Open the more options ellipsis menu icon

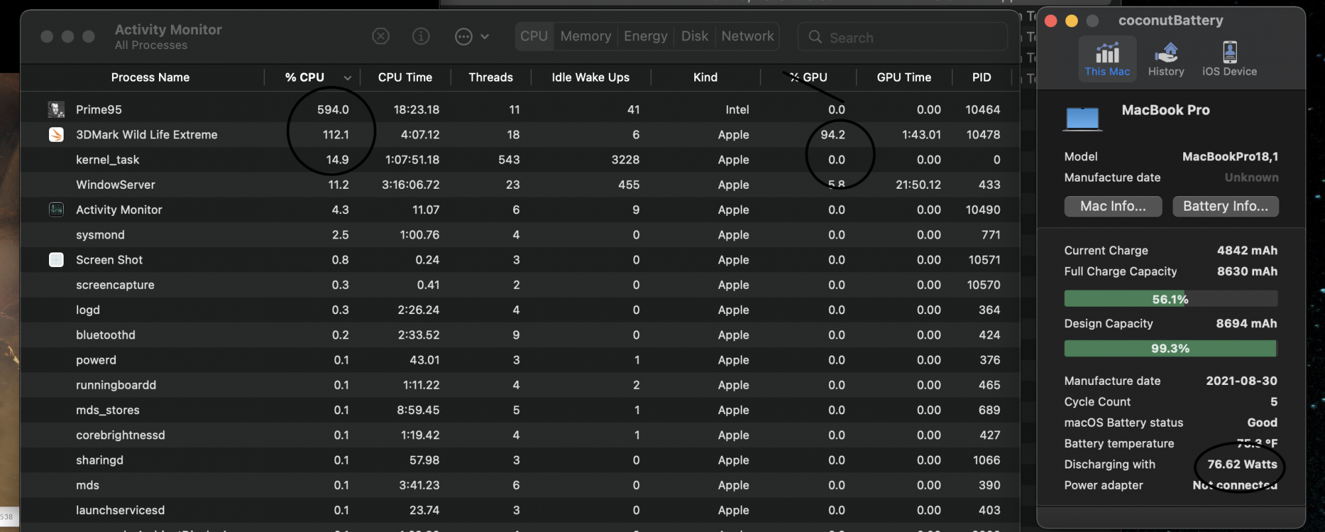[x=464, y=36]
